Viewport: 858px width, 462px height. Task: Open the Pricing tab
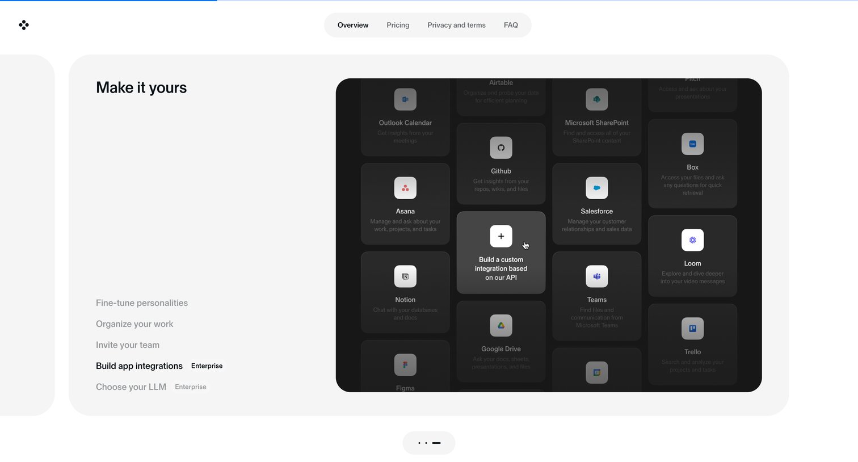click(x=398, y=25)
